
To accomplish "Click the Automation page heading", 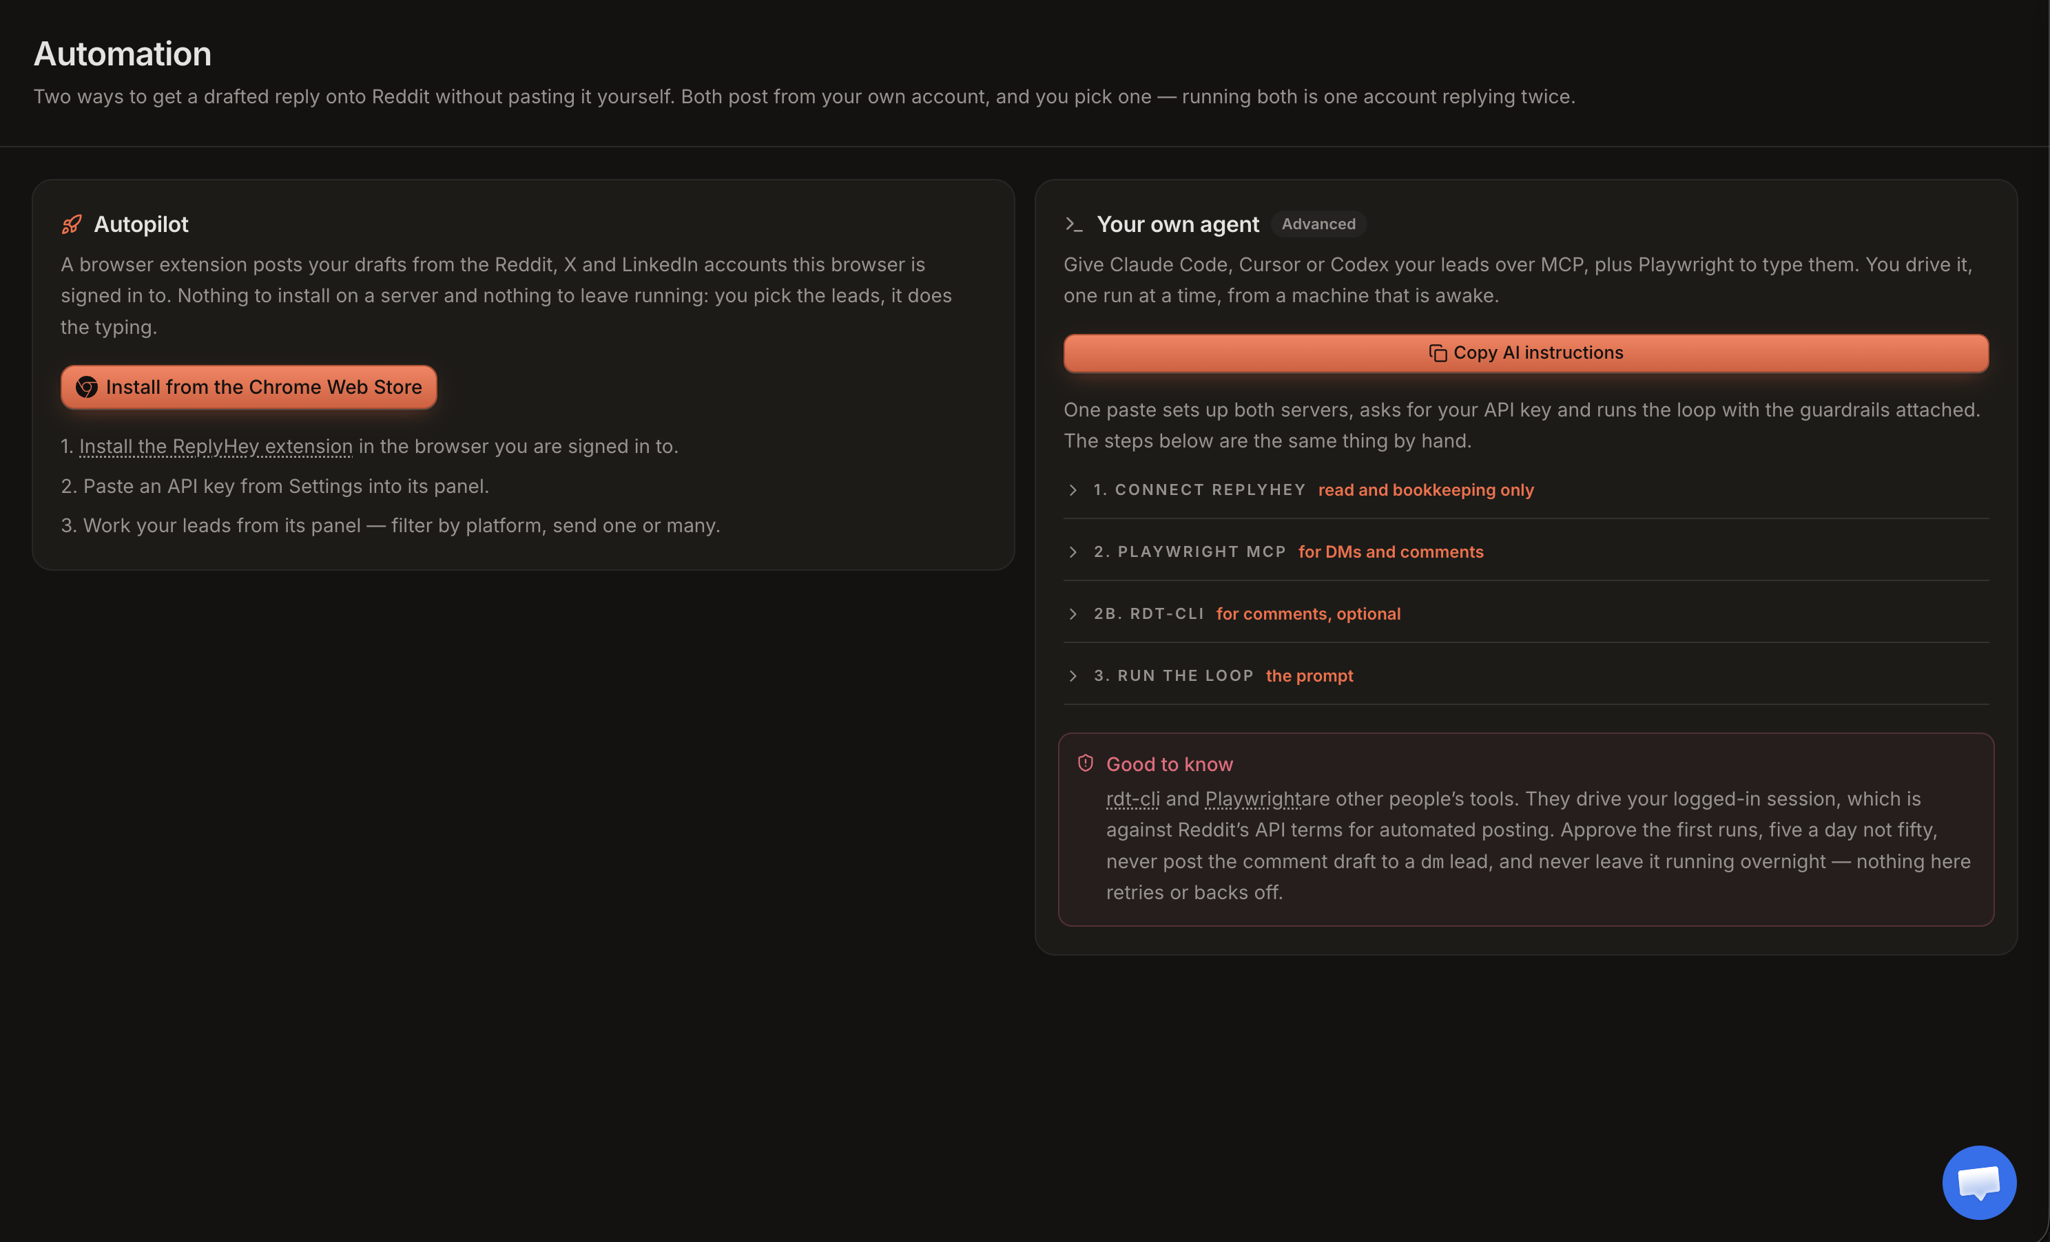I will pyautogui.click(x=123, y=54).
